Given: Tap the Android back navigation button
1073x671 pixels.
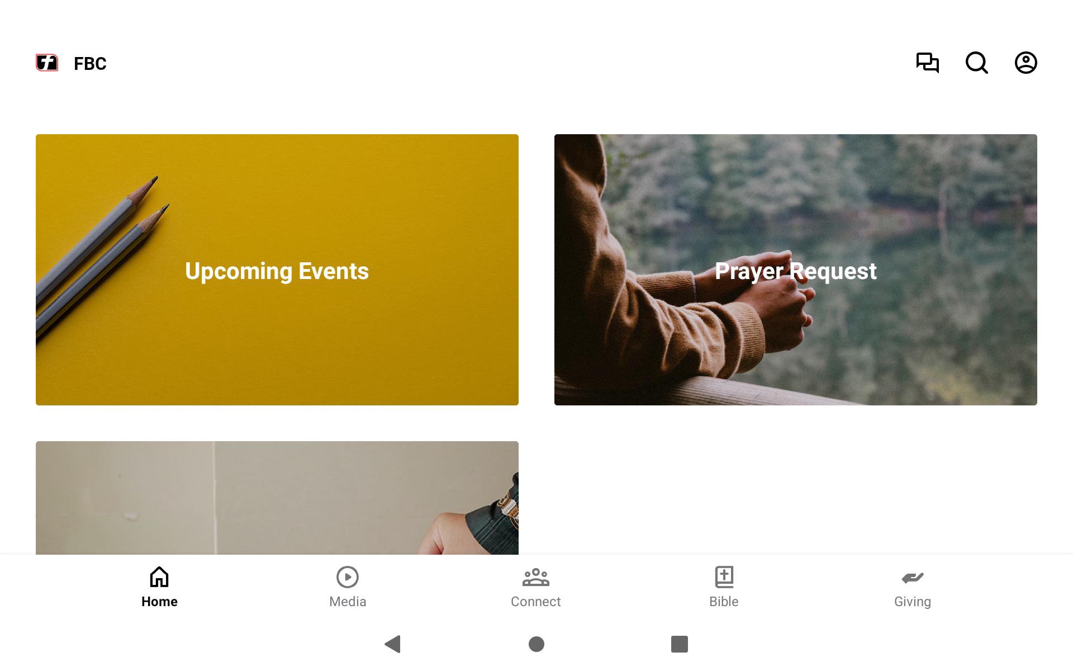Looking at the screenshot, I should click(x=393, y=644).
